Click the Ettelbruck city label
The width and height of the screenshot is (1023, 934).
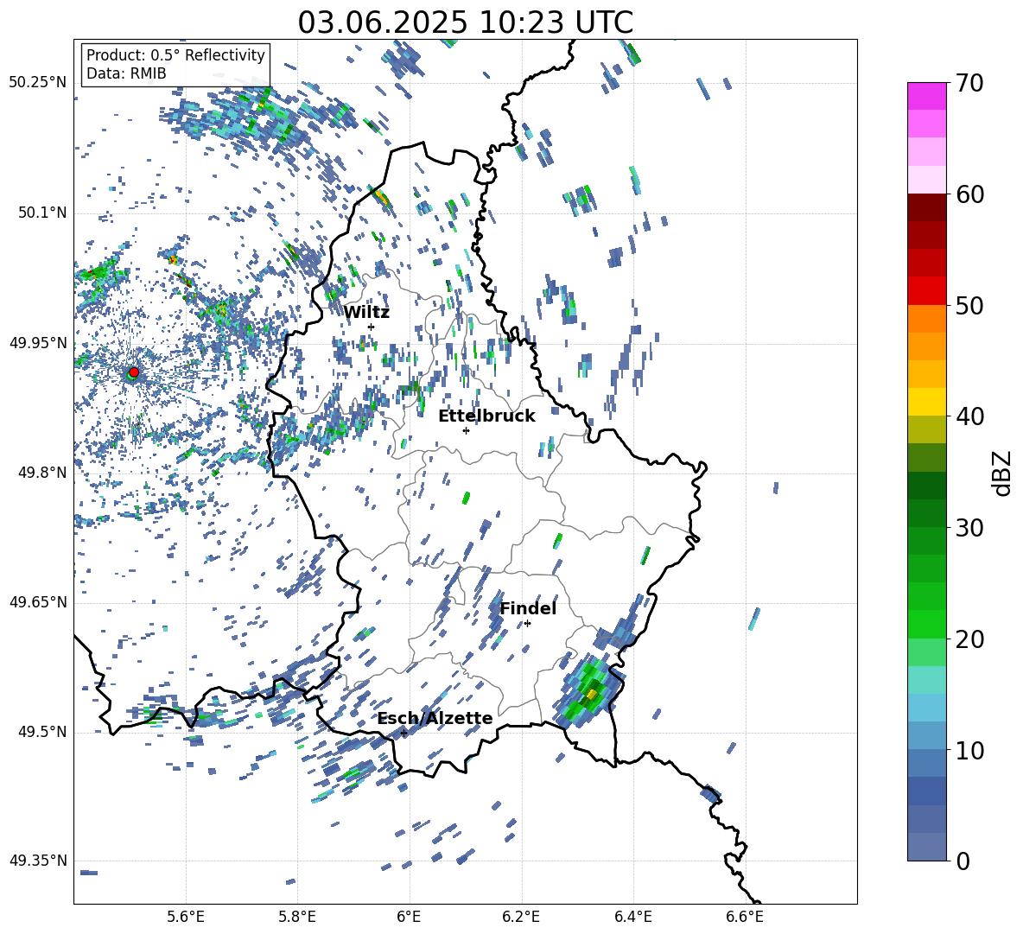486,416
